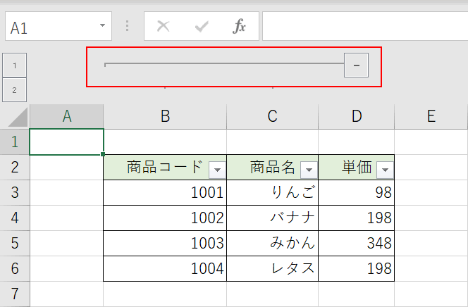Select cell containing 348
468x307 pixels.
click(357, 243)
